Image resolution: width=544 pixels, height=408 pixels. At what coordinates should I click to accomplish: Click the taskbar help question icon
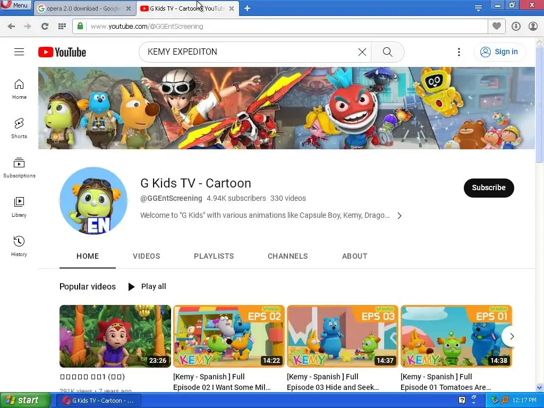[x=462, y=400]
